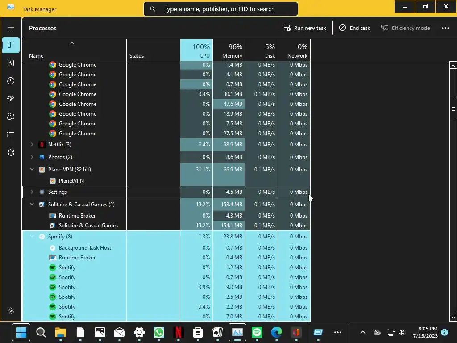The height and width of the screenshot is (343, 457).
Task: Select Background Task Host row
Action: 166,247
